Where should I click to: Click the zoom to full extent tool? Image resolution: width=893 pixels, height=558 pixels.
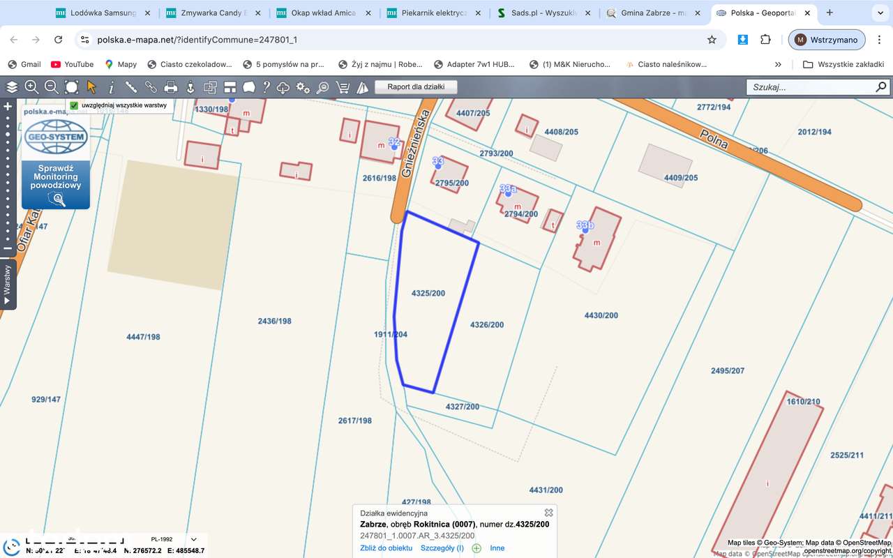(x=71, y=87)
